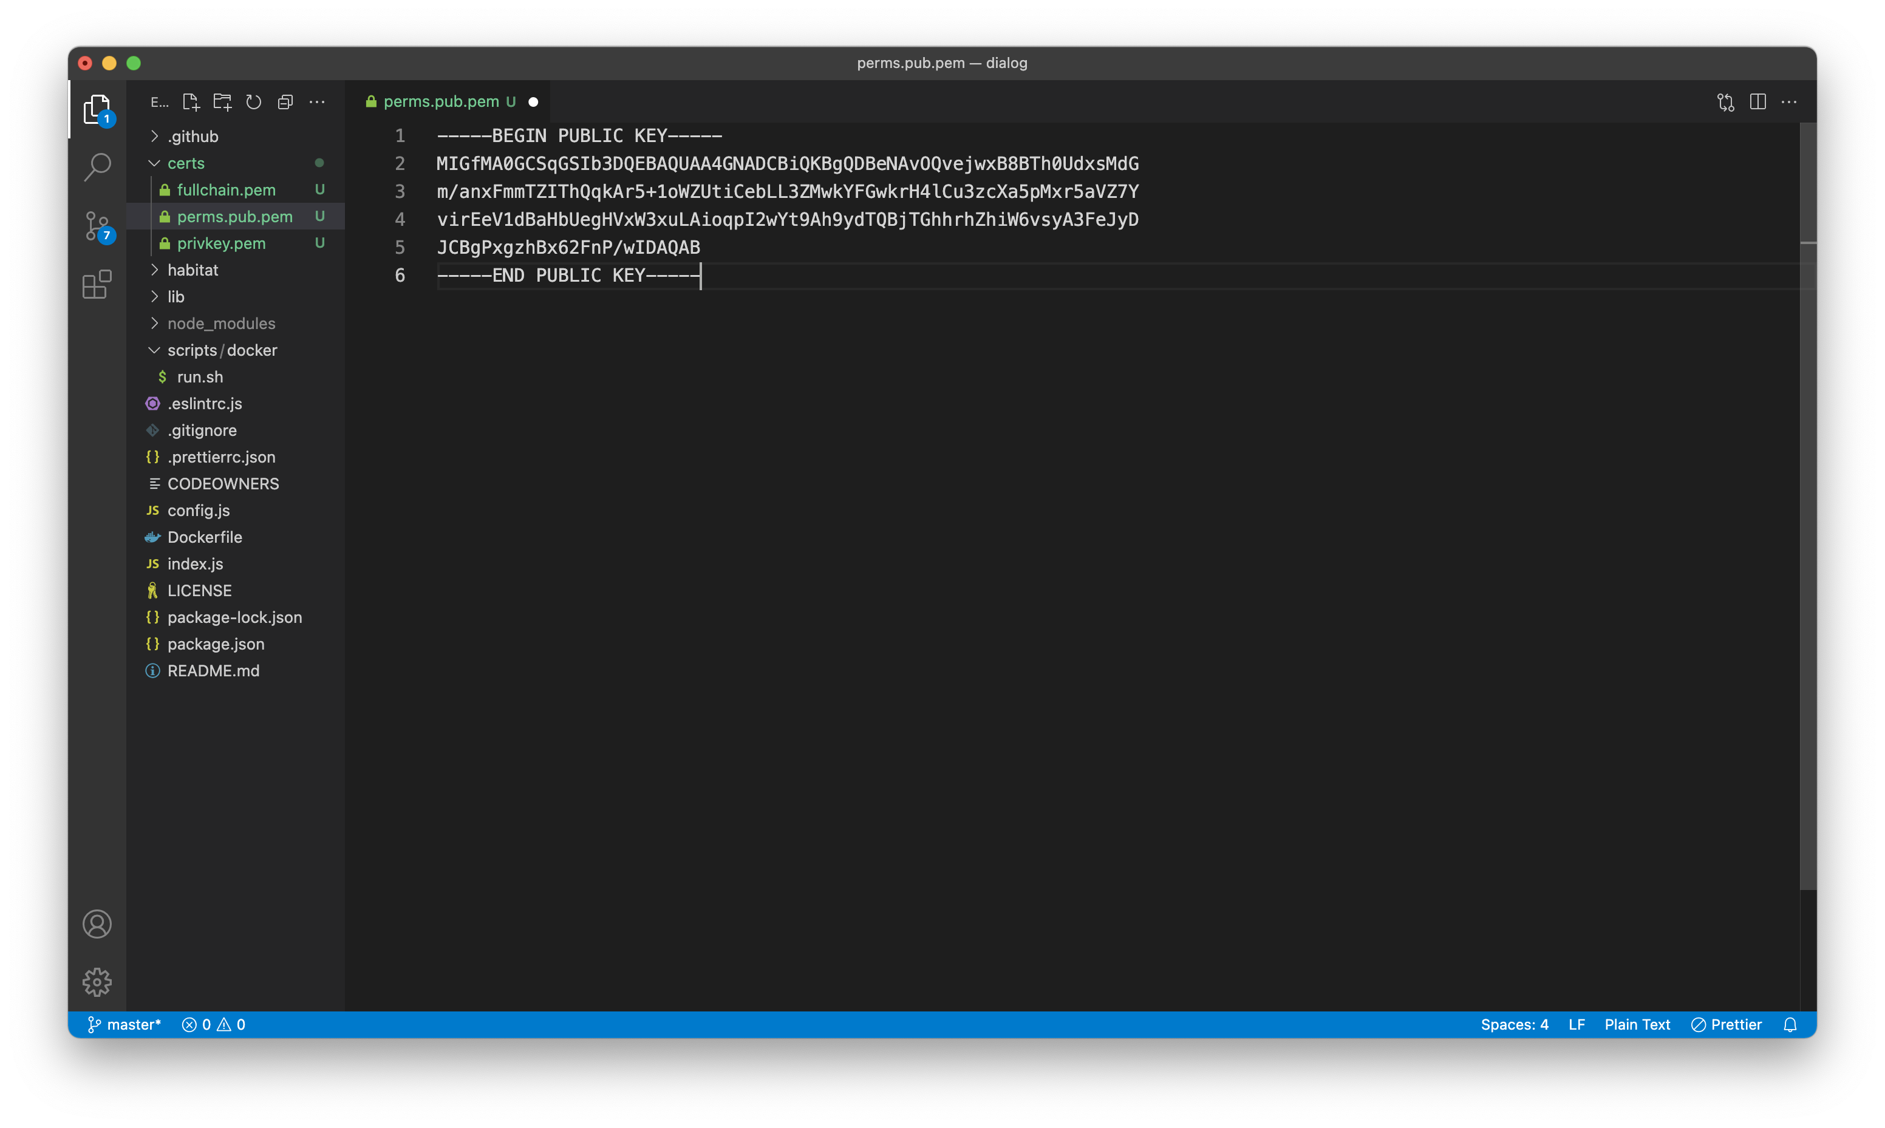Open the Accounts menu icon

pyautogui.click(x=97, y=924)
